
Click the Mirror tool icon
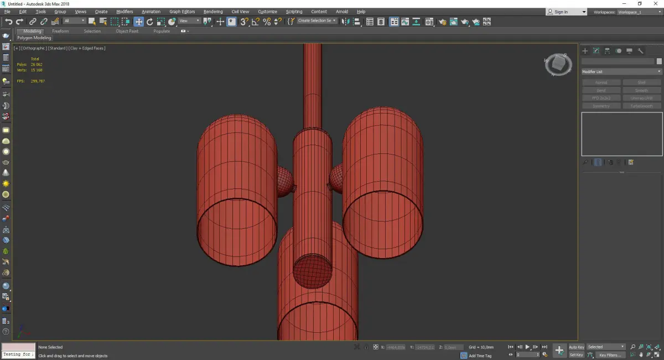(345, 22)
